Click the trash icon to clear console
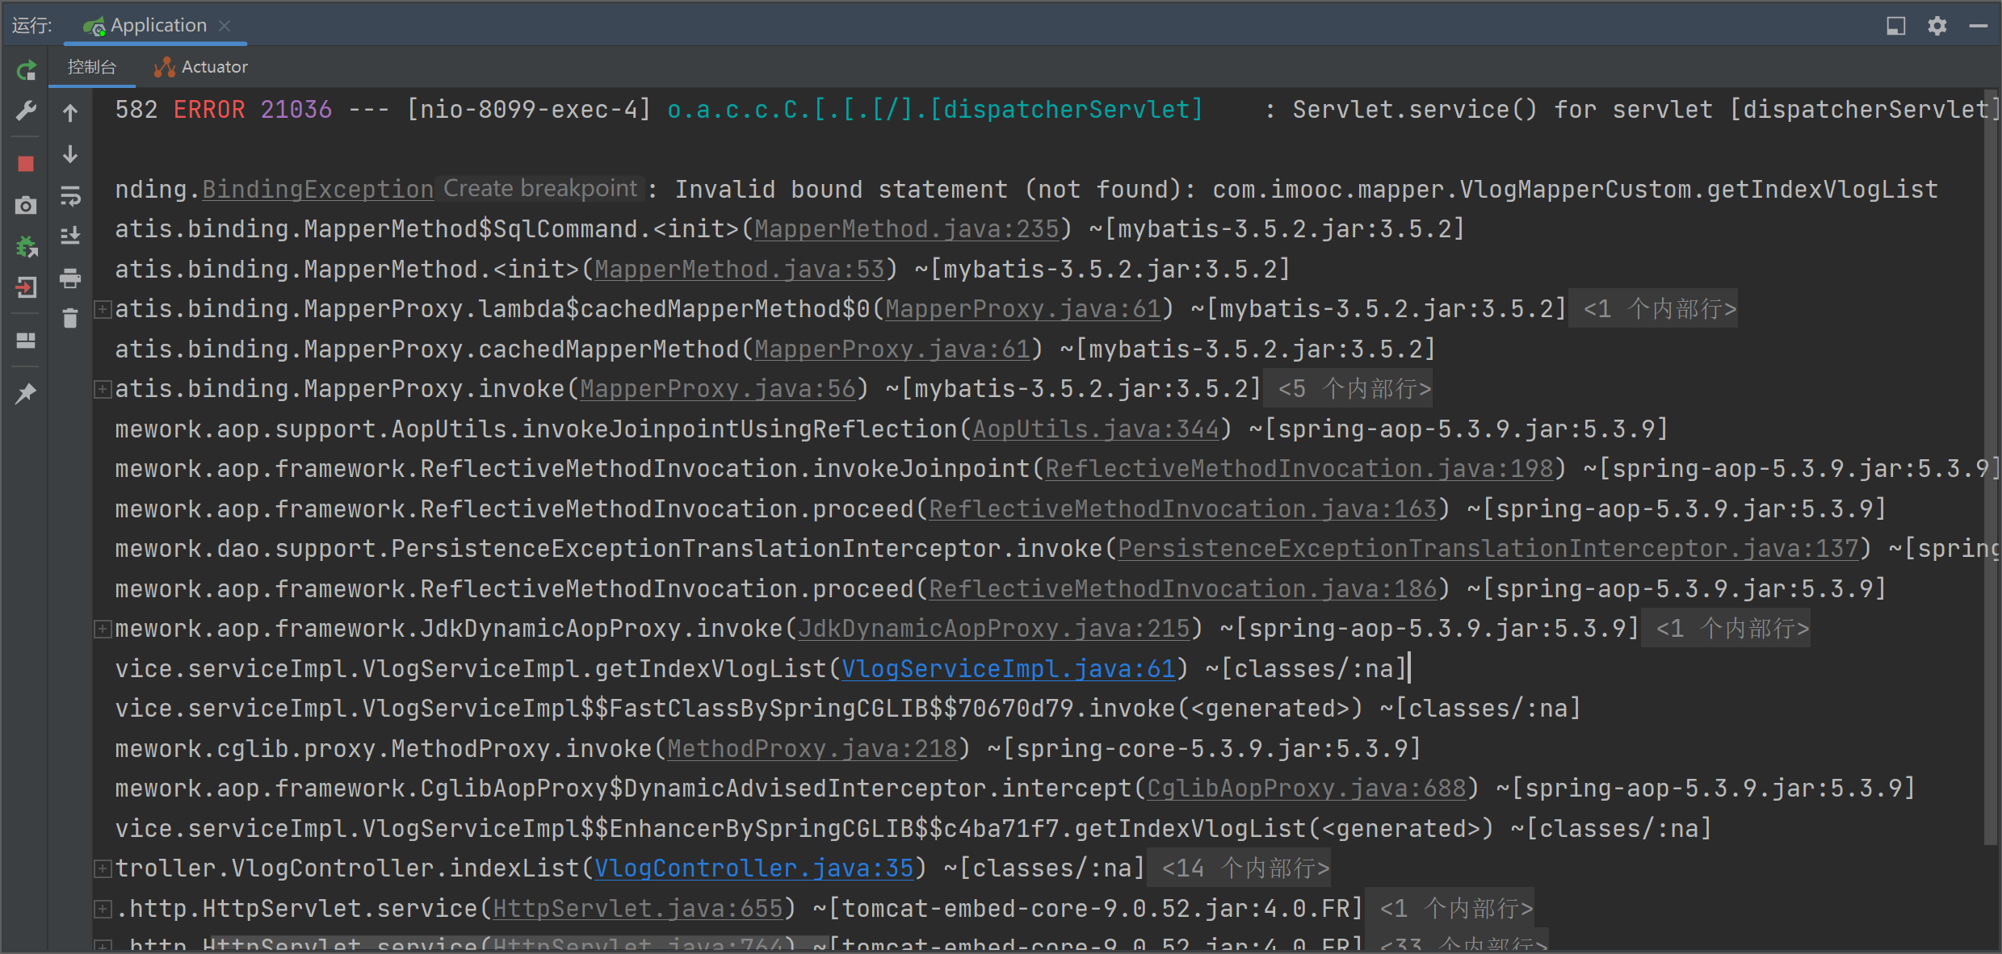This screenshot has width=2002, height=954. pyautogui.click(x=70, y=319)
